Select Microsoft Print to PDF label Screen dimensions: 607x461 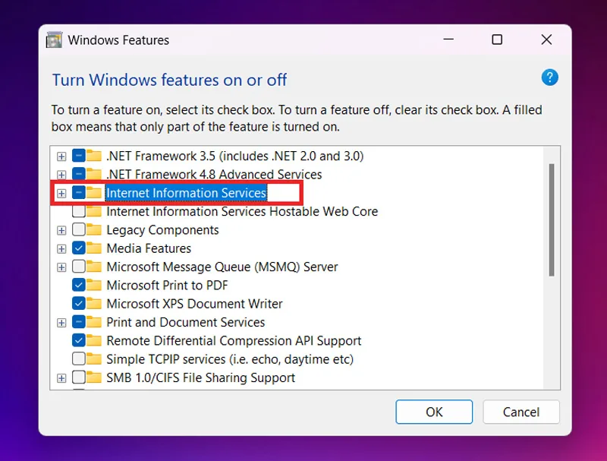167,285
